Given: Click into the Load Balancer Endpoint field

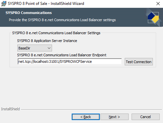Looking at the screenshot, I should (70, 61).
